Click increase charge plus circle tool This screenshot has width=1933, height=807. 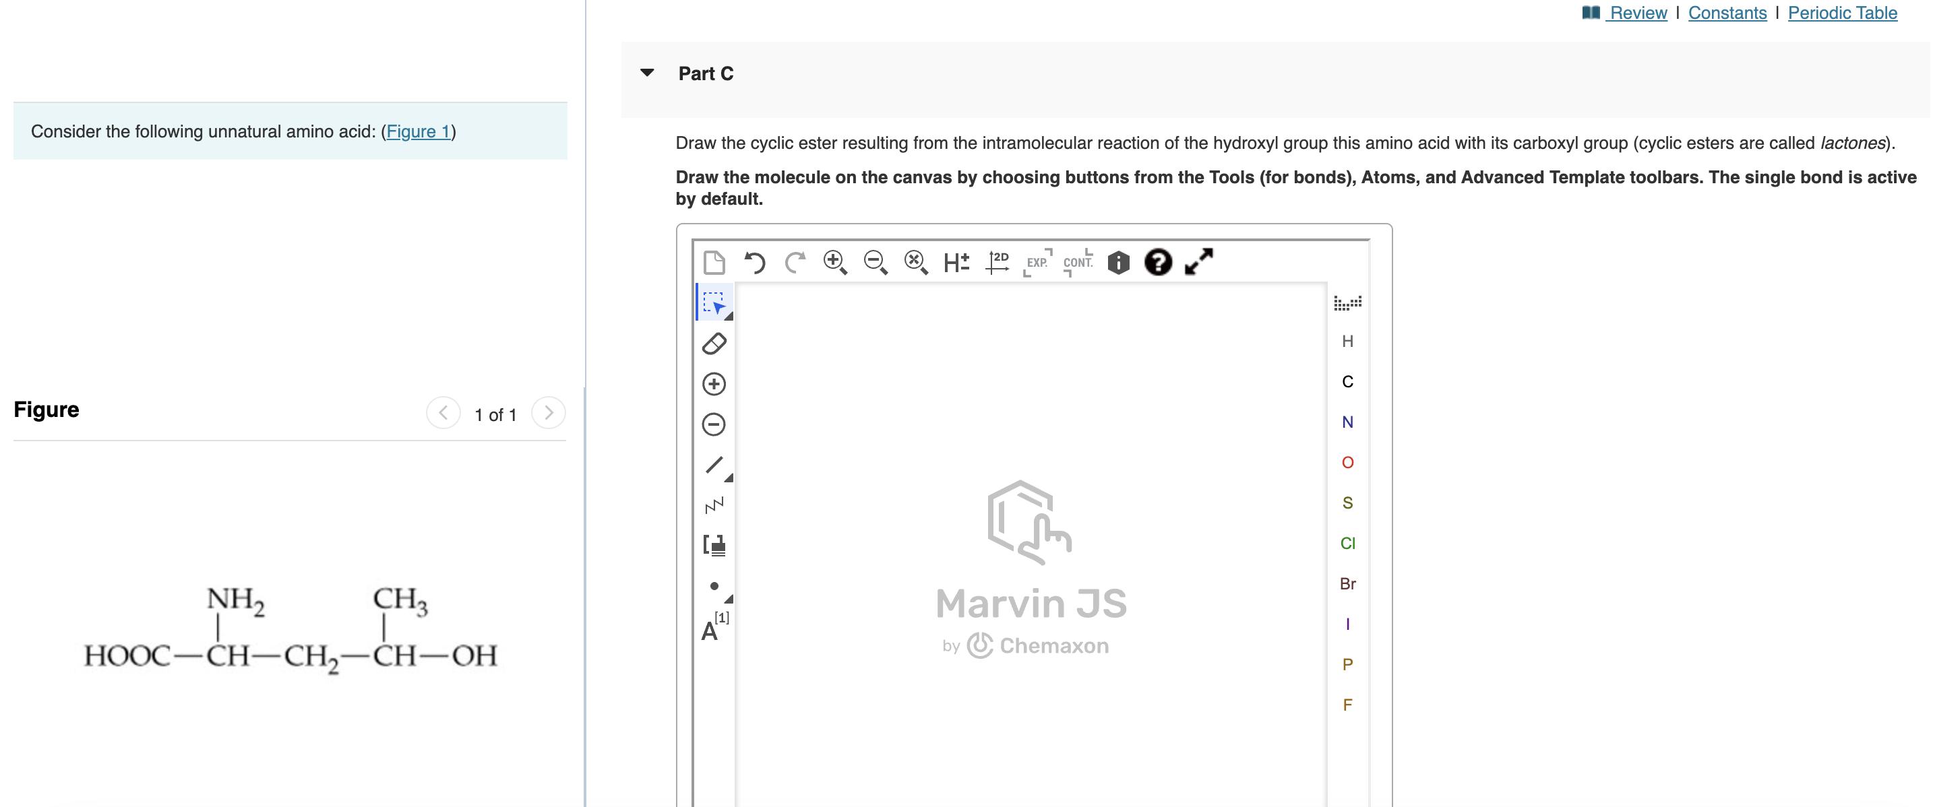[x=714, y=384]
